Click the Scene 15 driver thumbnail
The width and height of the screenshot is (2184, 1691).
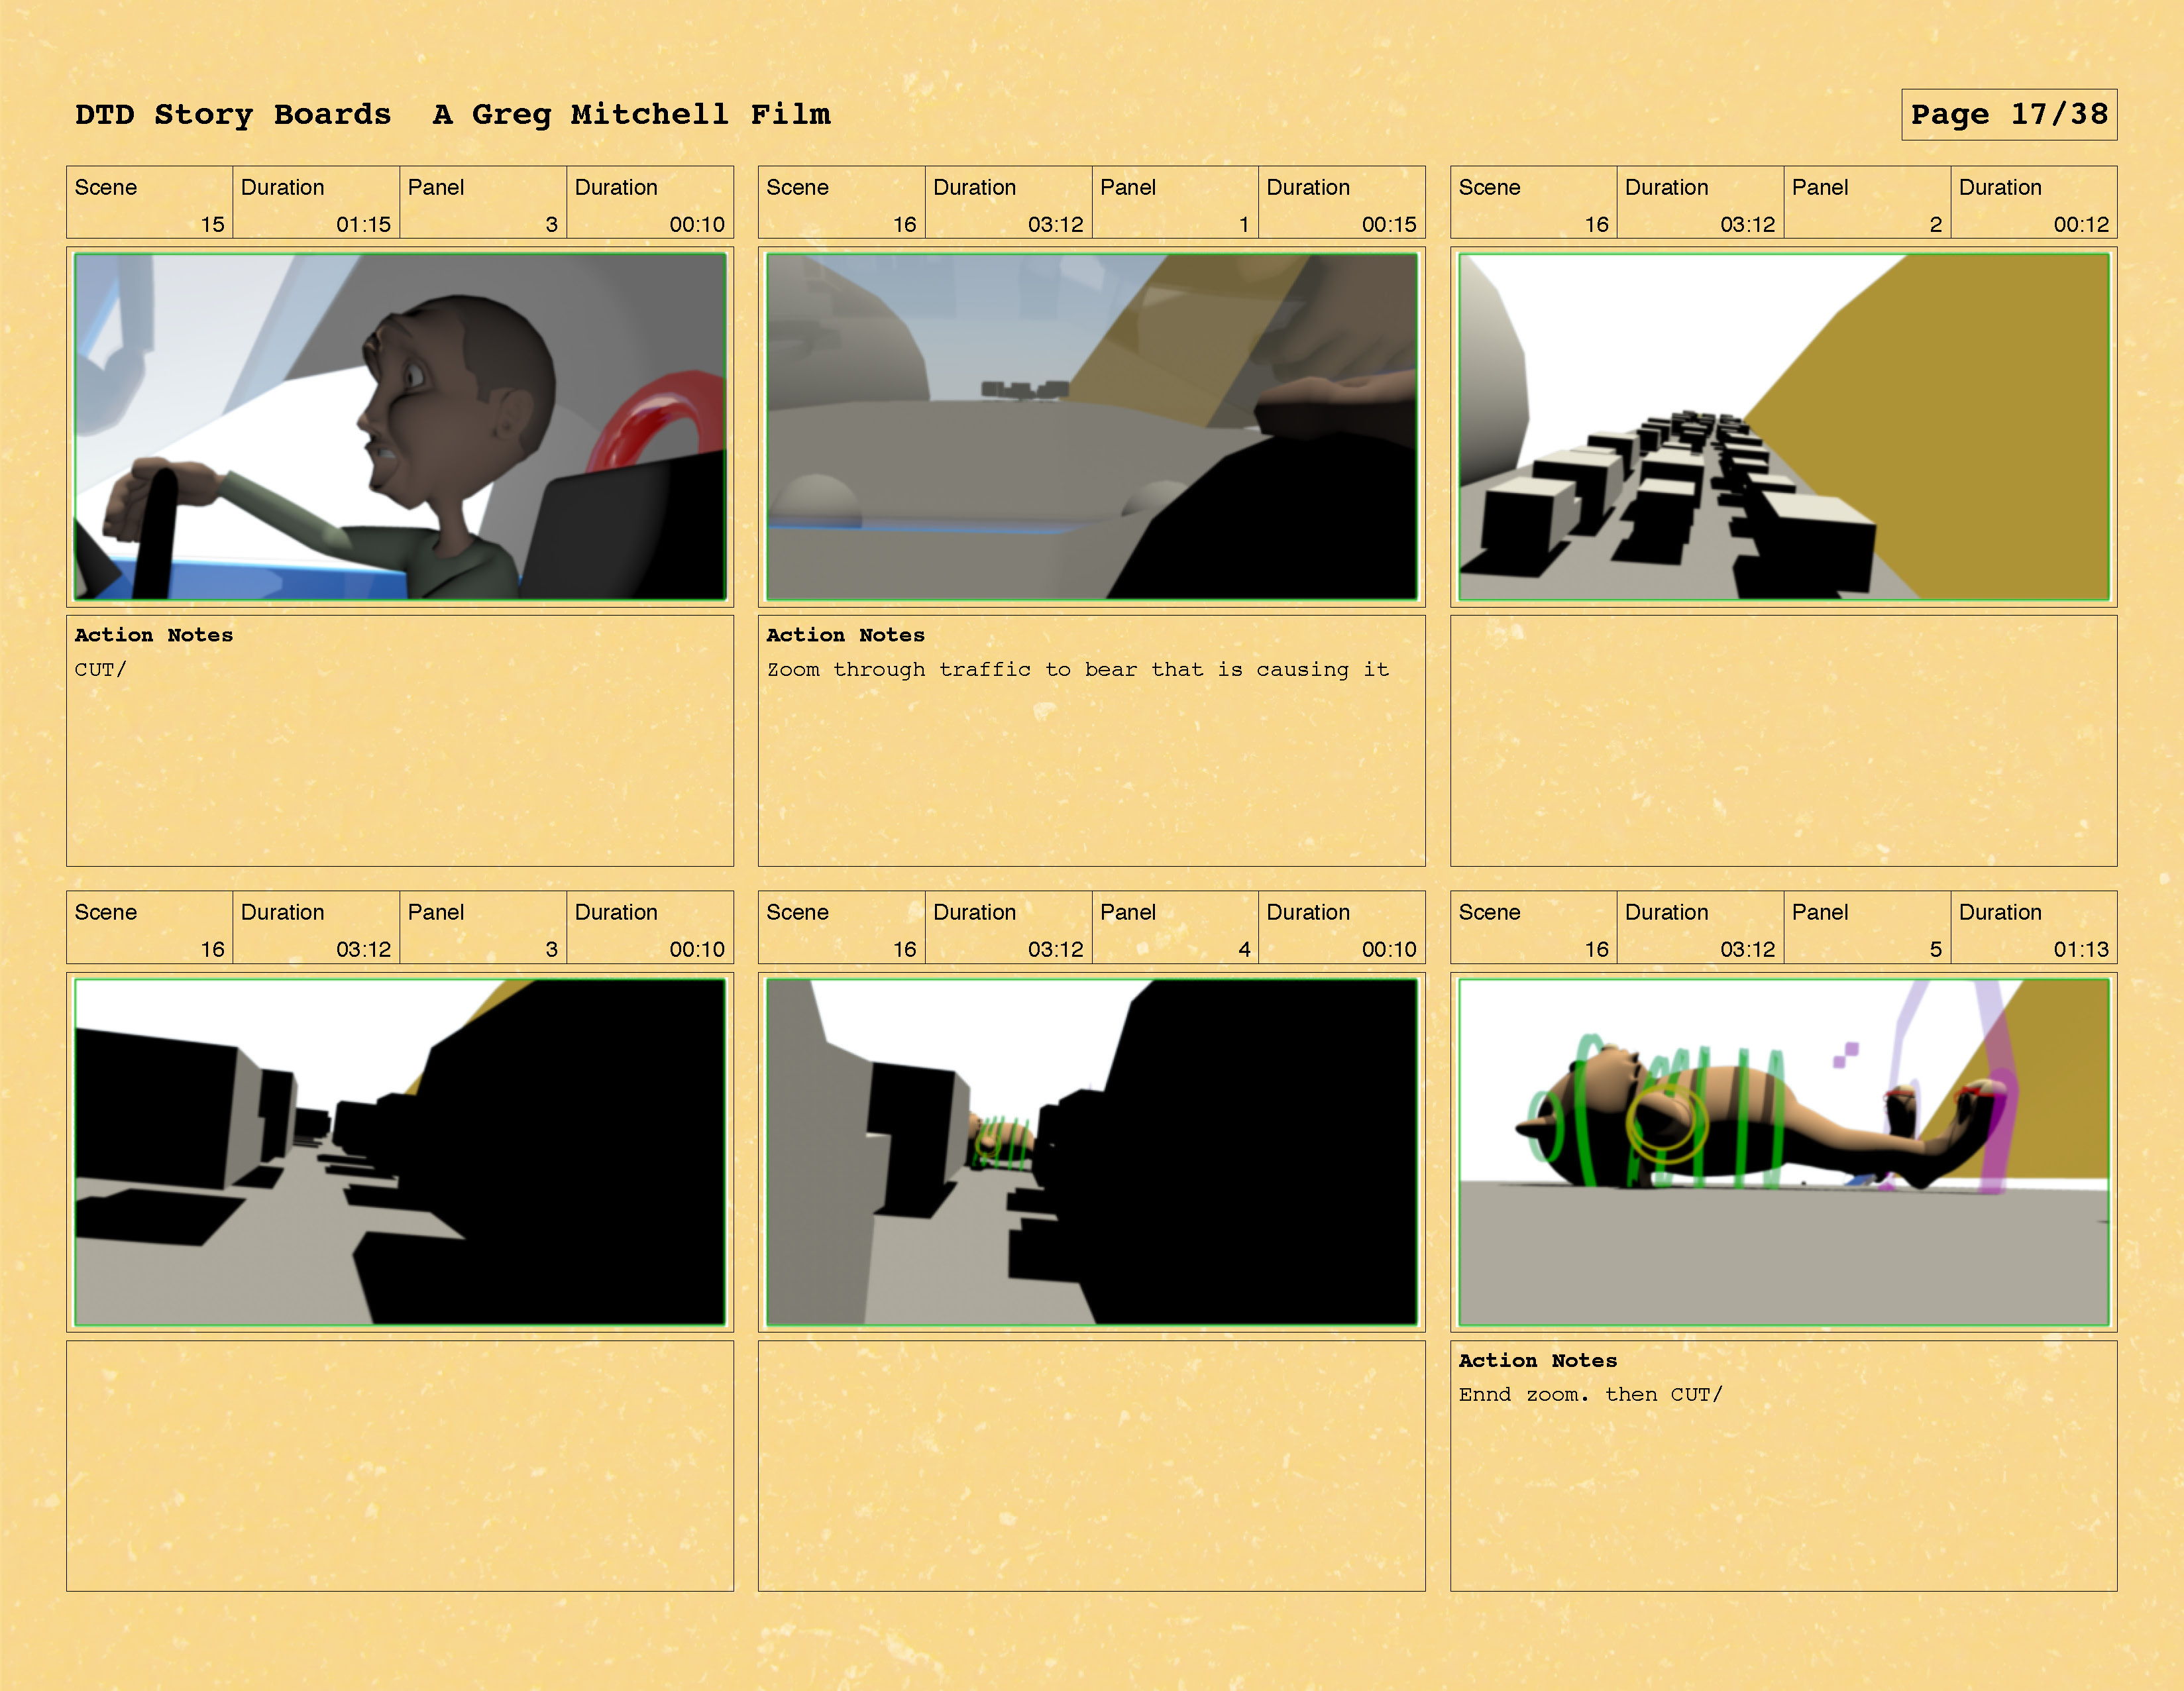[x=400, y=427]
